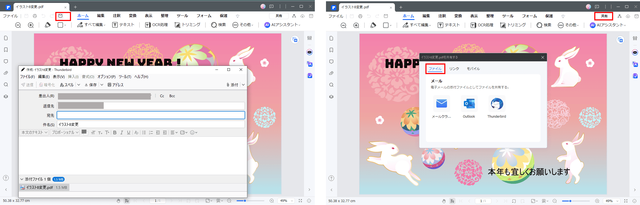Open properties sliders icon at right edge of right window
The width and height of the screenshot is (640, 205).
pyautogui.click(x=635, y=38)
